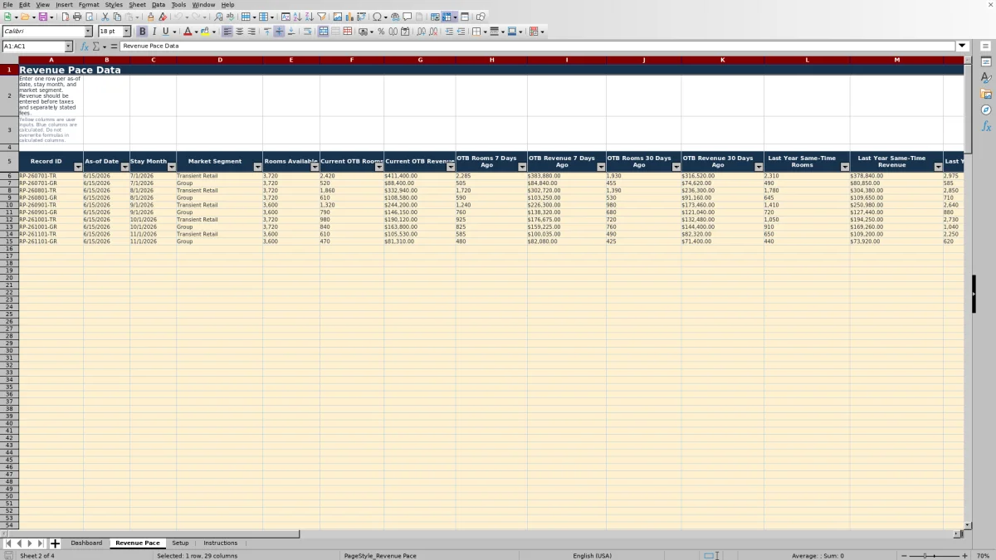Open Stay Month column filter dropdown
This screenshot has height=560, width=996.
pyautogui.click(x=172, y=167)
